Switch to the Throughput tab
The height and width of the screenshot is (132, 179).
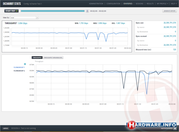pos(37,57)
